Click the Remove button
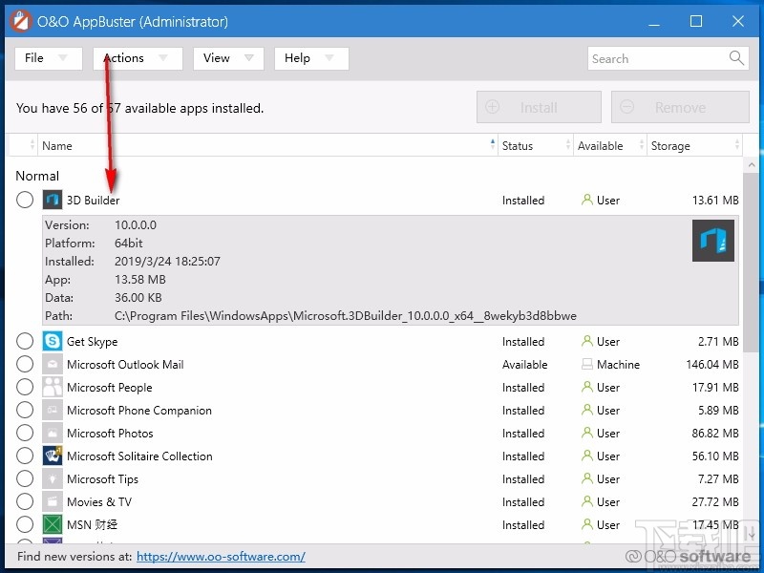The height and width of the screenshot is (573, 764). [x=679, y=106]
